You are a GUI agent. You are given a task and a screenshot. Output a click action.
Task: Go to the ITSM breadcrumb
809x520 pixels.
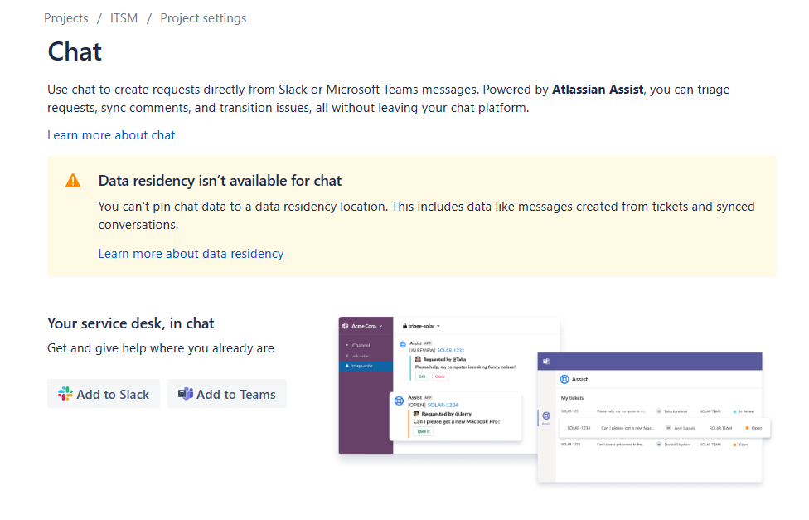[124, 18]
